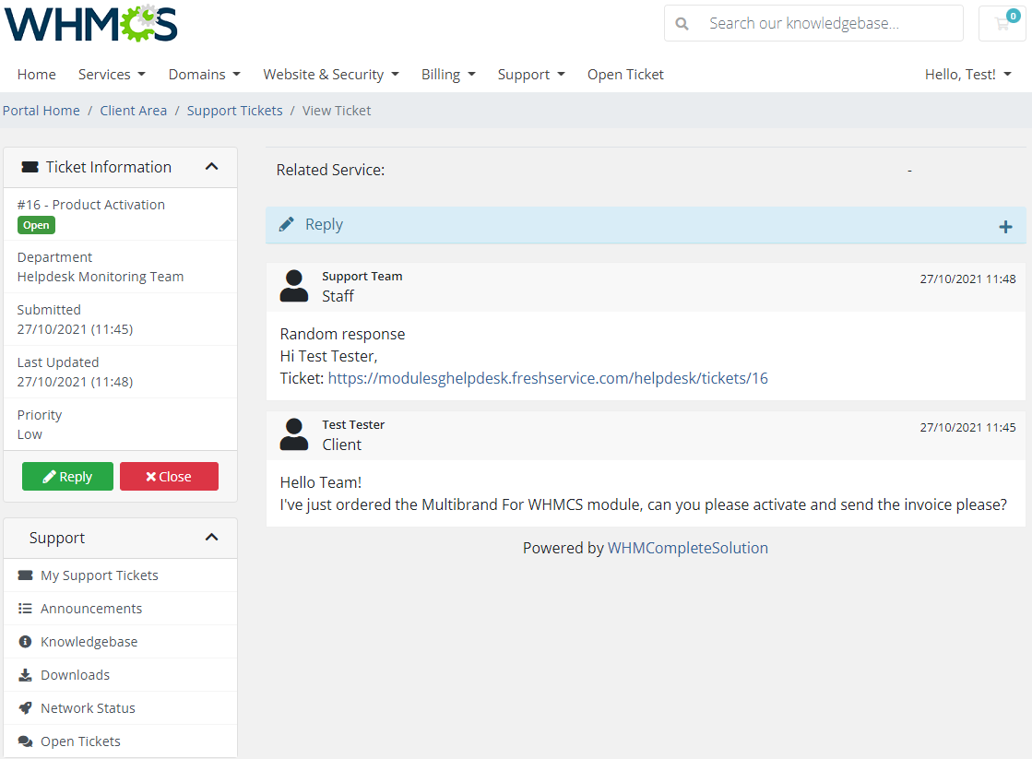This screenshot has width=1032, height=759.
Task: Click 'Random response' message text
Action: point(342,334)
